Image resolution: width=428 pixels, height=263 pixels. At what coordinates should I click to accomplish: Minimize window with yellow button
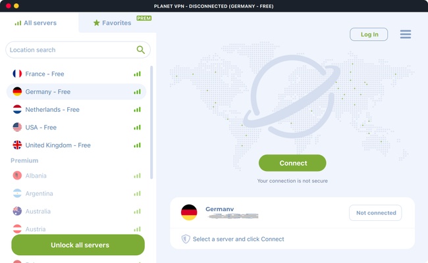(16, 6)
